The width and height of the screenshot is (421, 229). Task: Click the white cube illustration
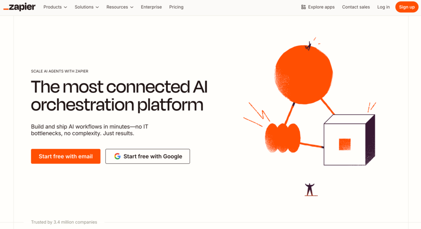click(345, 142)
